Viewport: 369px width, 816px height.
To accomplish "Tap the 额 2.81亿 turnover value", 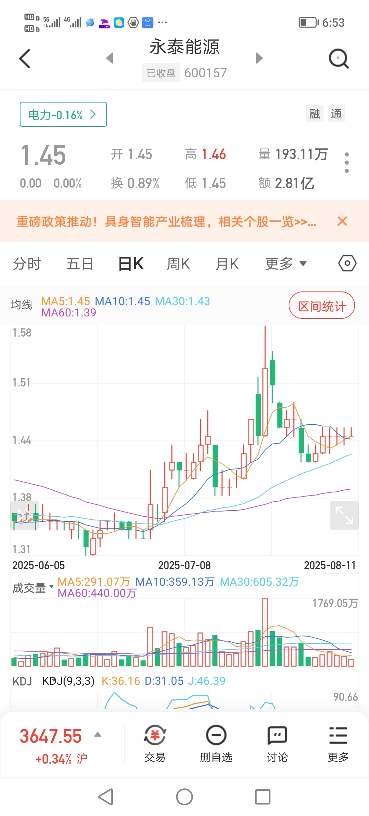I will (x=286, y=183).
